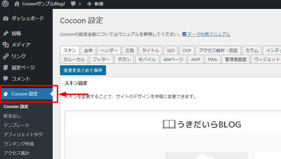Image resolution: width=281 pixels, height=159 pixels.
Task: Open CocoonサンプルBlog2 site link
Action: [43, 4]
